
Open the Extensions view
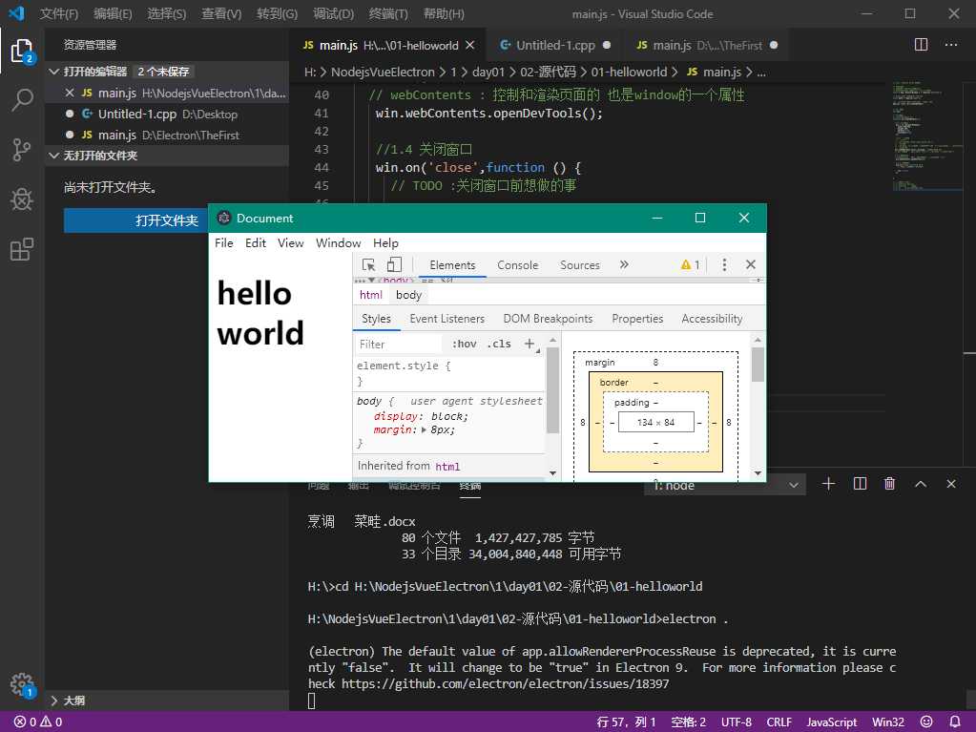click(x=22, y=249)
